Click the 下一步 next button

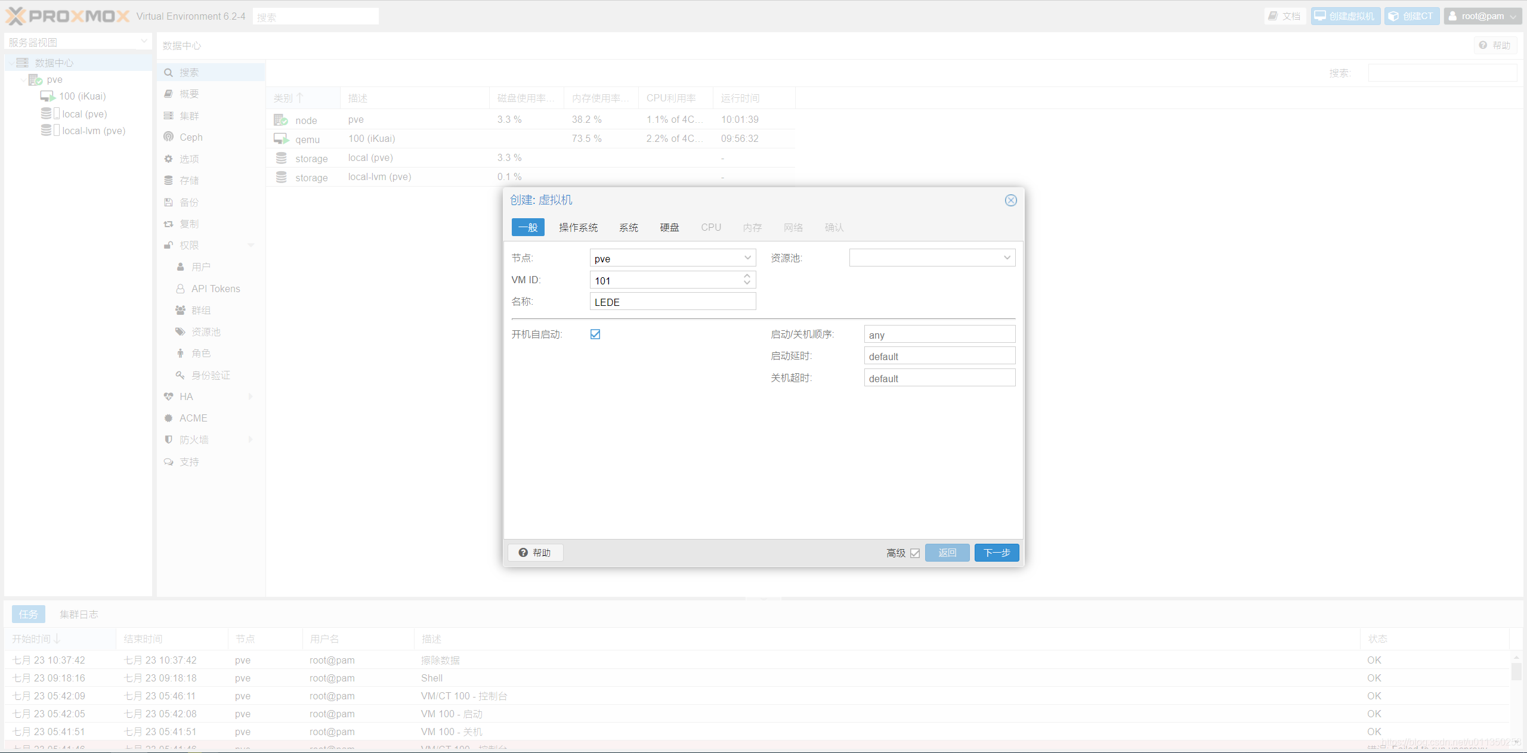point(996,553)
